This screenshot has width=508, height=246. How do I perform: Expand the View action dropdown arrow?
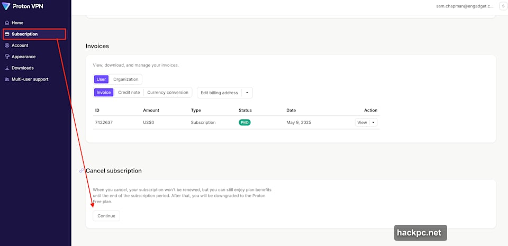[x=373, y=122]
